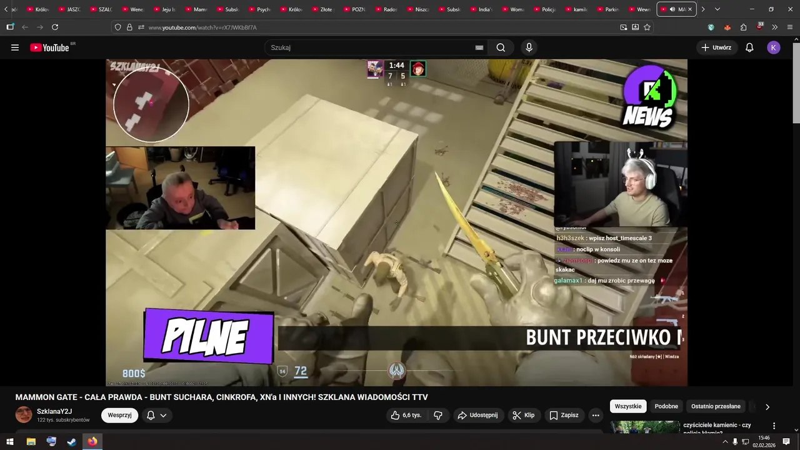Dislike the video
The height and width of the screenshot is (450, 800).
coord(438,415)
